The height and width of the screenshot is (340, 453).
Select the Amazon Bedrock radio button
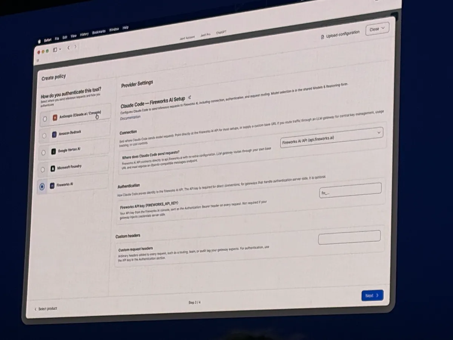[45, 136]
